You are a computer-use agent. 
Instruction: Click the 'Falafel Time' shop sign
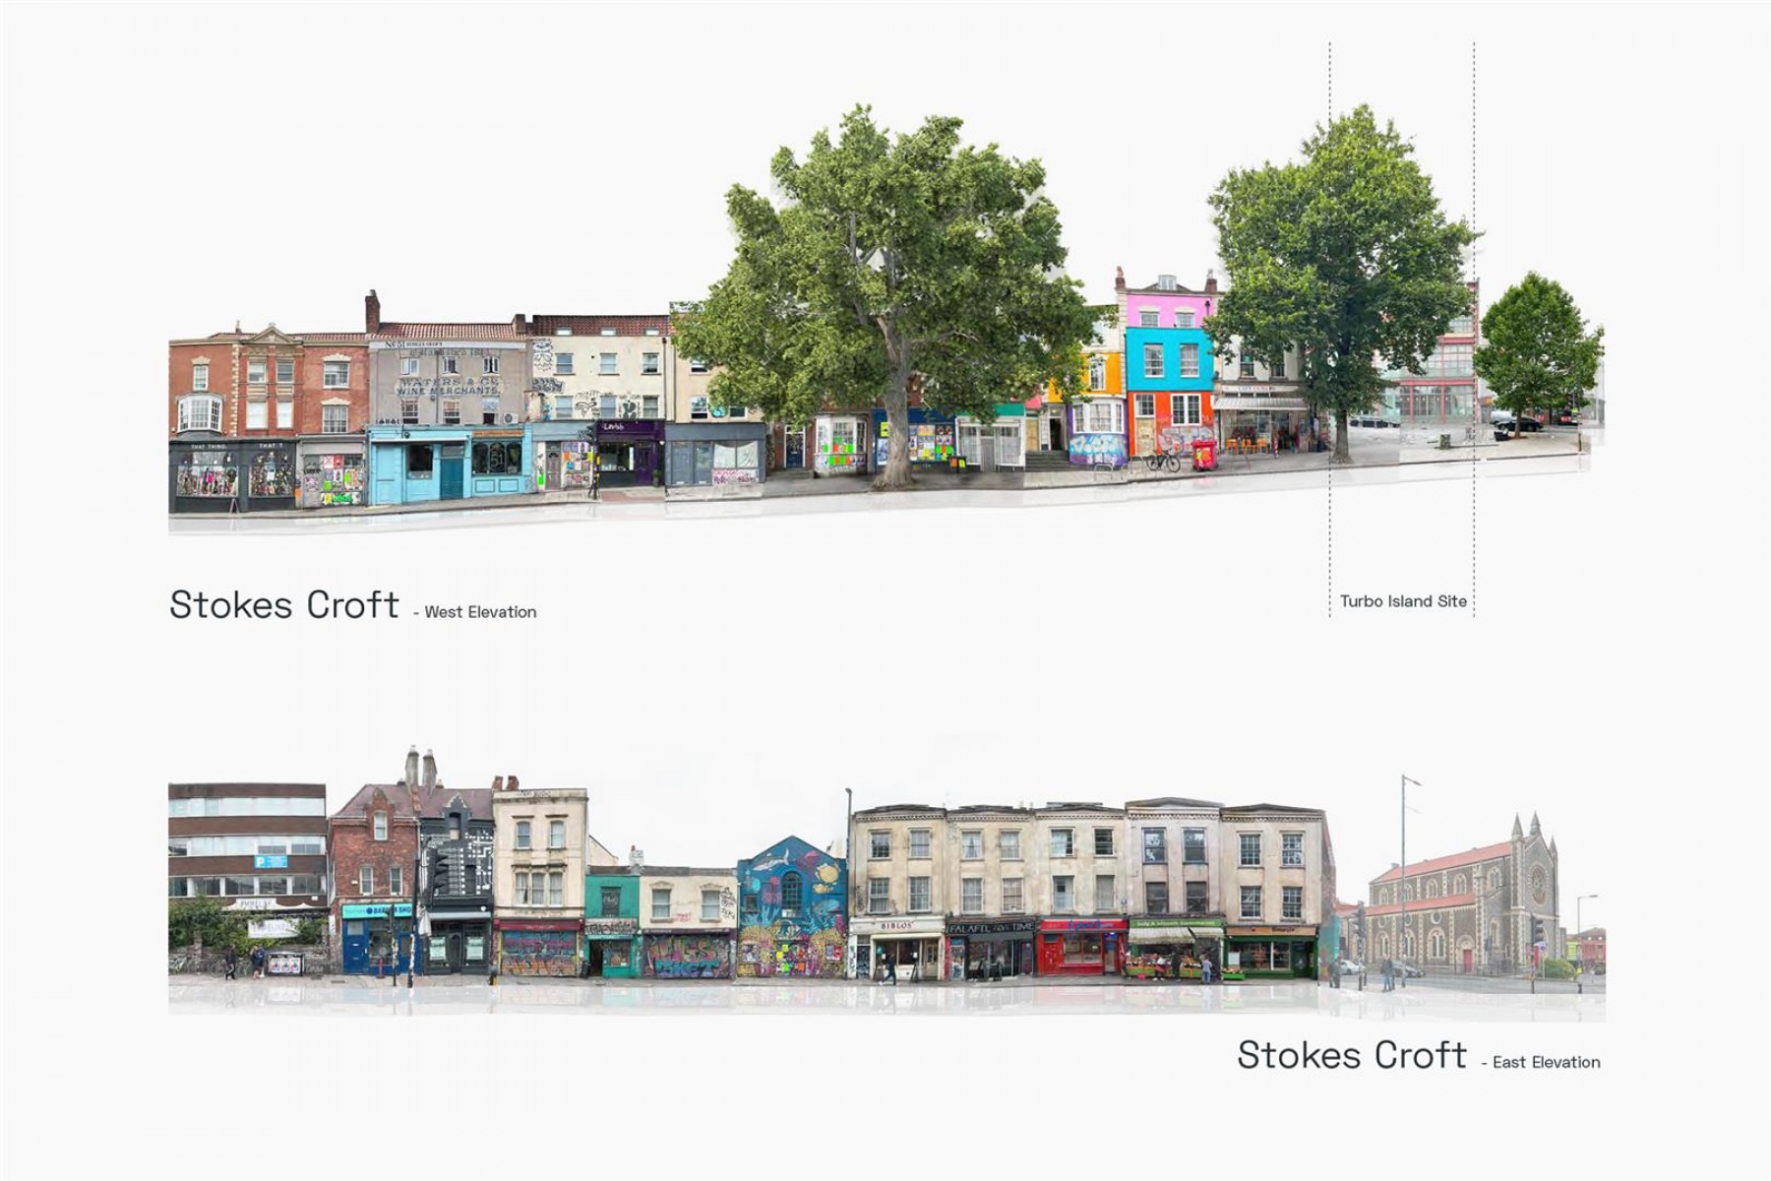coord(992,927)
